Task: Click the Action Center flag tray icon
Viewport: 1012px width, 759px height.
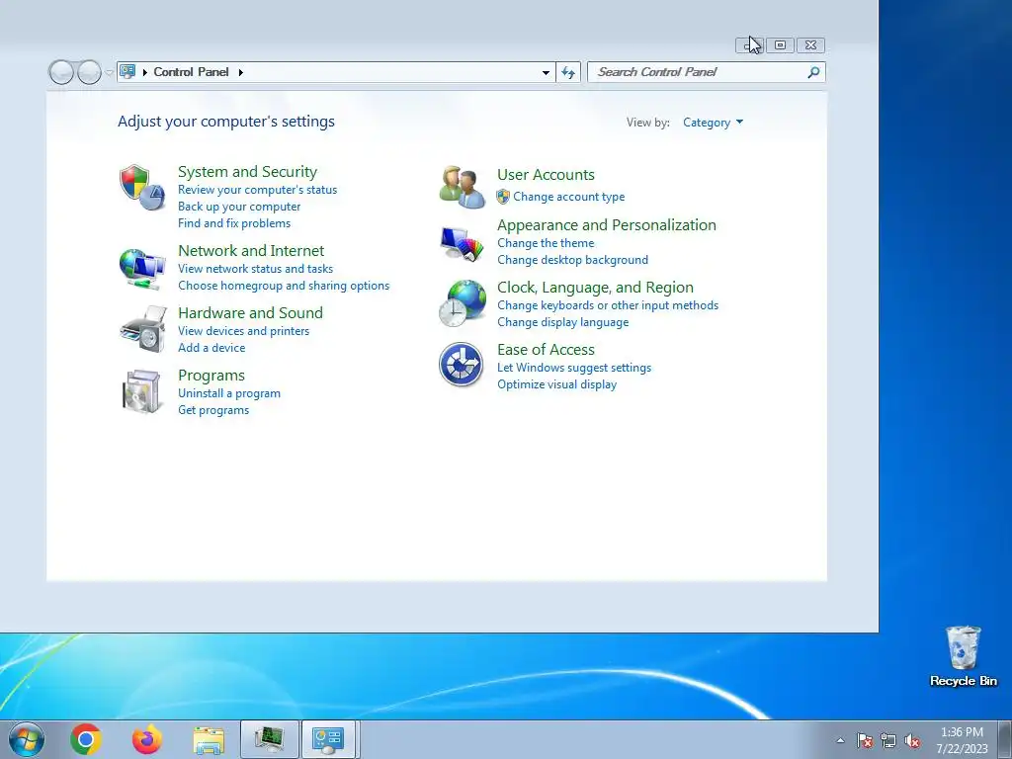Action: (x=864, y=740)
